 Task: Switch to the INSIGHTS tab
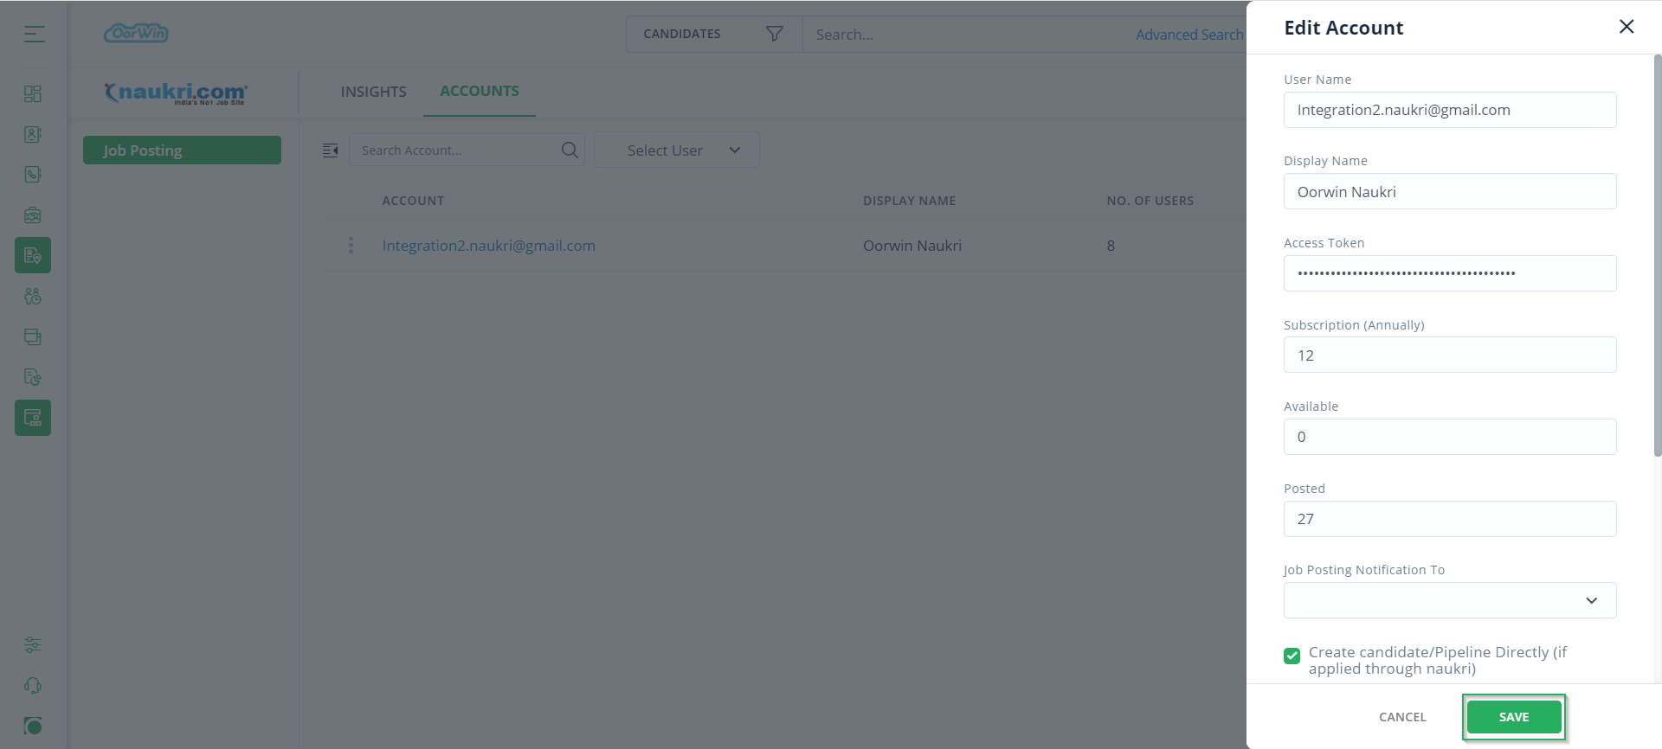[x=373, y=92]
